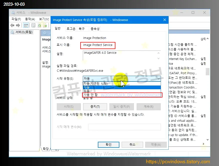Toggle the console tree pane toolbar icon
The image size is (219, 166).
(26, 25)
